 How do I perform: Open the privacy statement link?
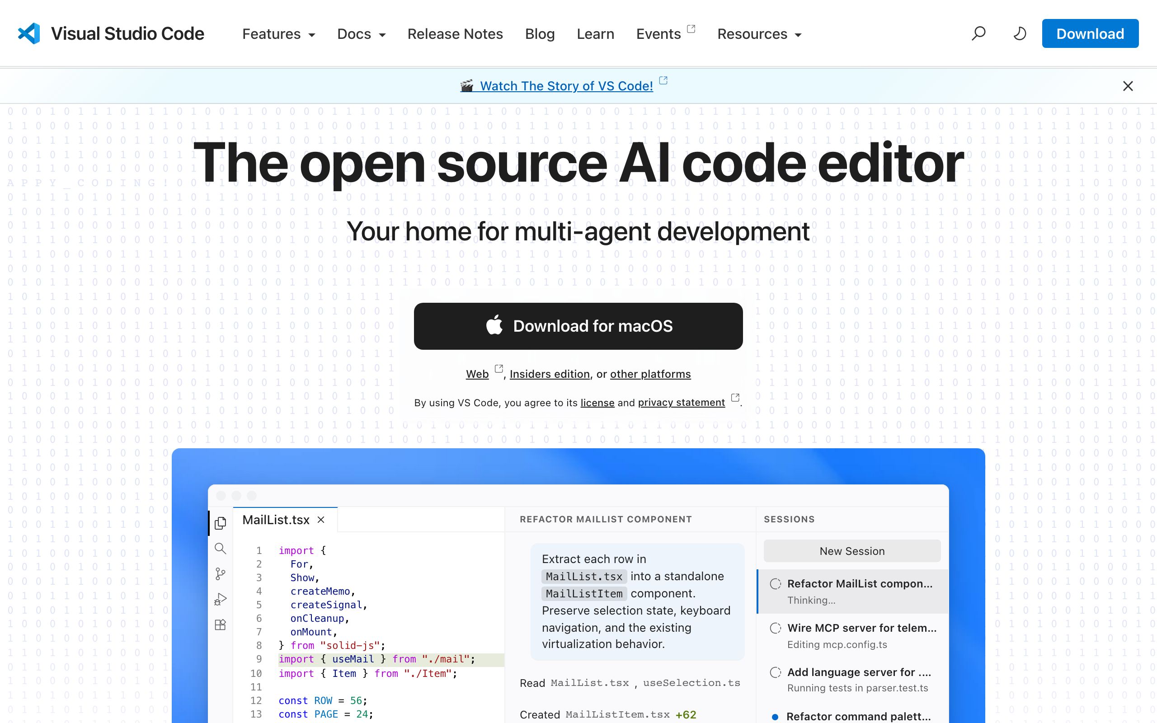click(x=681, y=403)
